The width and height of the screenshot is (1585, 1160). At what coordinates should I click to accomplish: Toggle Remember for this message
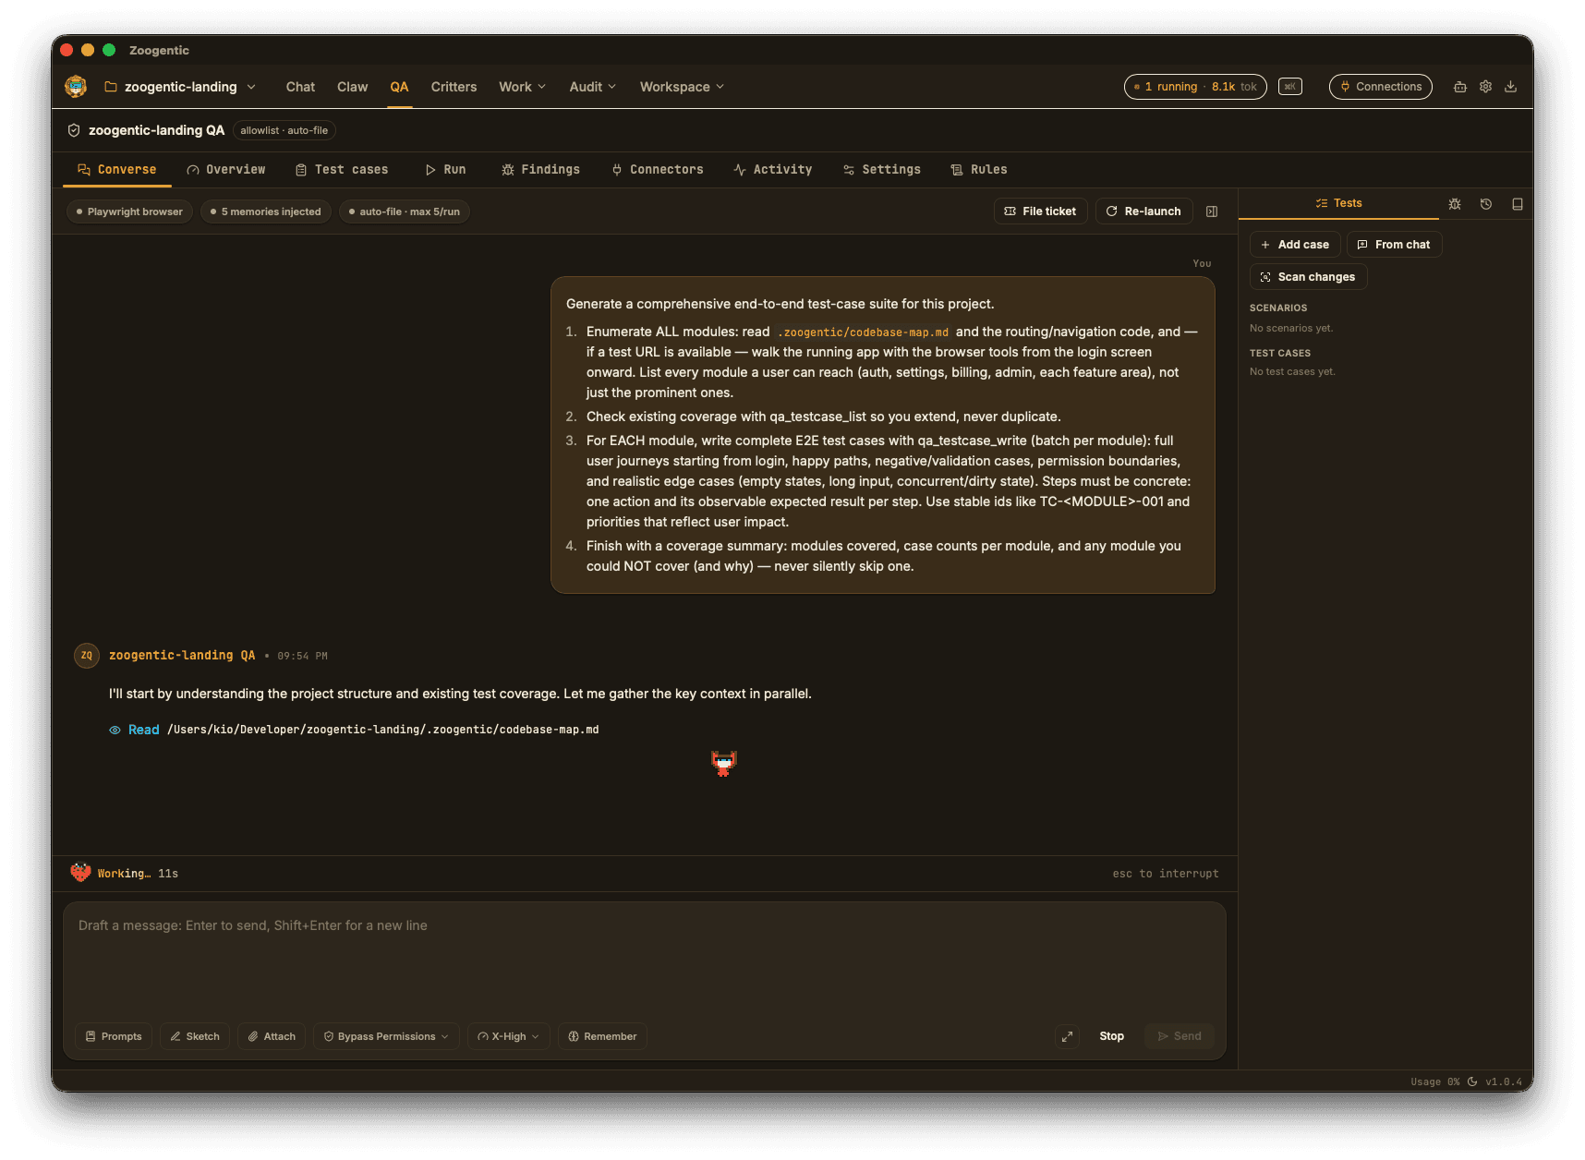click(602, 1036)
